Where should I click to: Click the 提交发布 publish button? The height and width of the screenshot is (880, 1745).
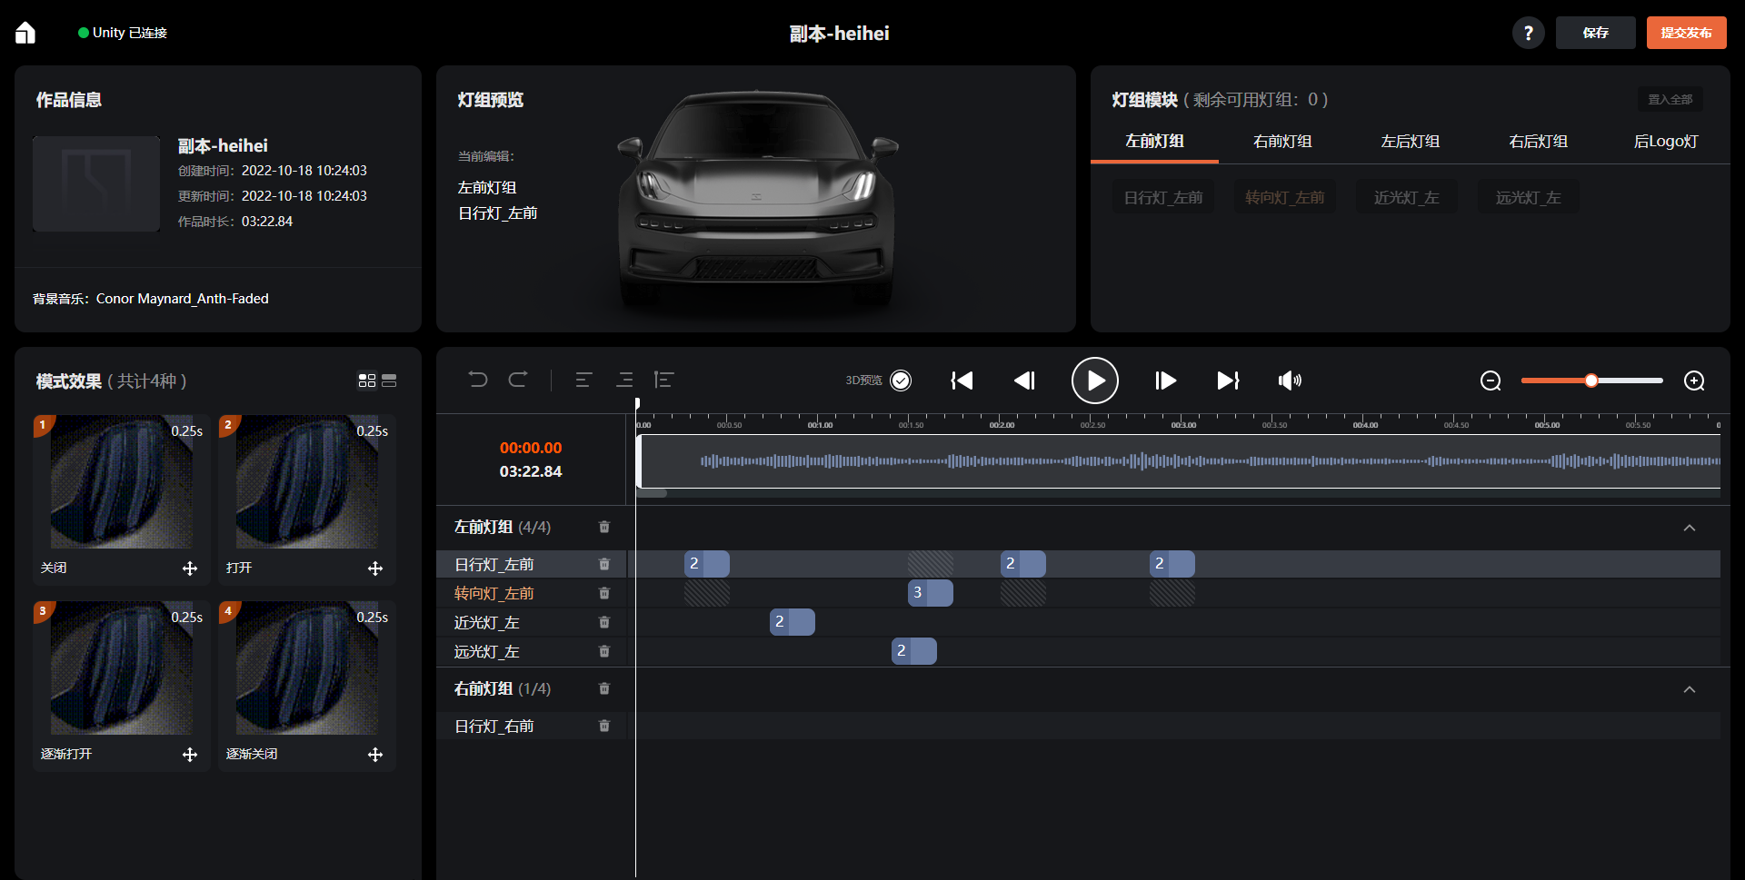pyautogui.click(x=1686, y=33)
